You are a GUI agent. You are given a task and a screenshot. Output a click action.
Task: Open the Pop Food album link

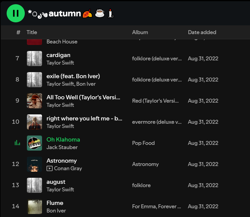click(143, 143)
